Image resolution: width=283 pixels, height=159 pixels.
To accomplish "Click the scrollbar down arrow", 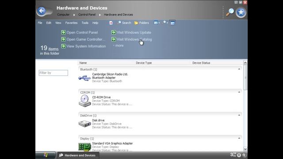I will coord(245,149).
